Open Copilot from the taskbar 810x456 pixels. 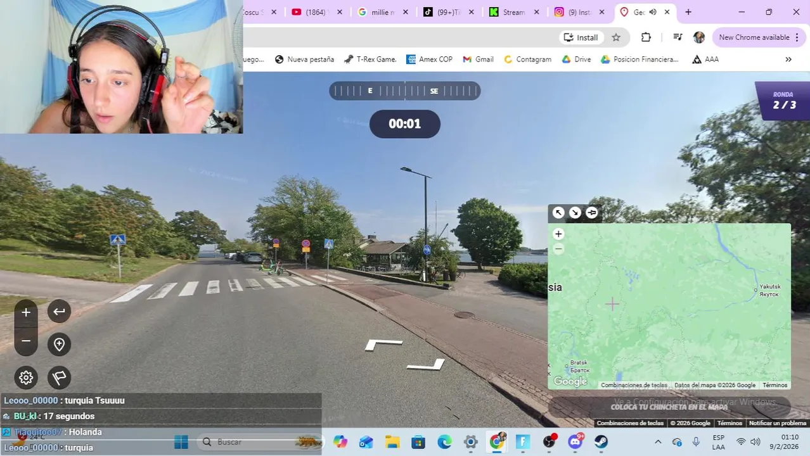(340, 441)
